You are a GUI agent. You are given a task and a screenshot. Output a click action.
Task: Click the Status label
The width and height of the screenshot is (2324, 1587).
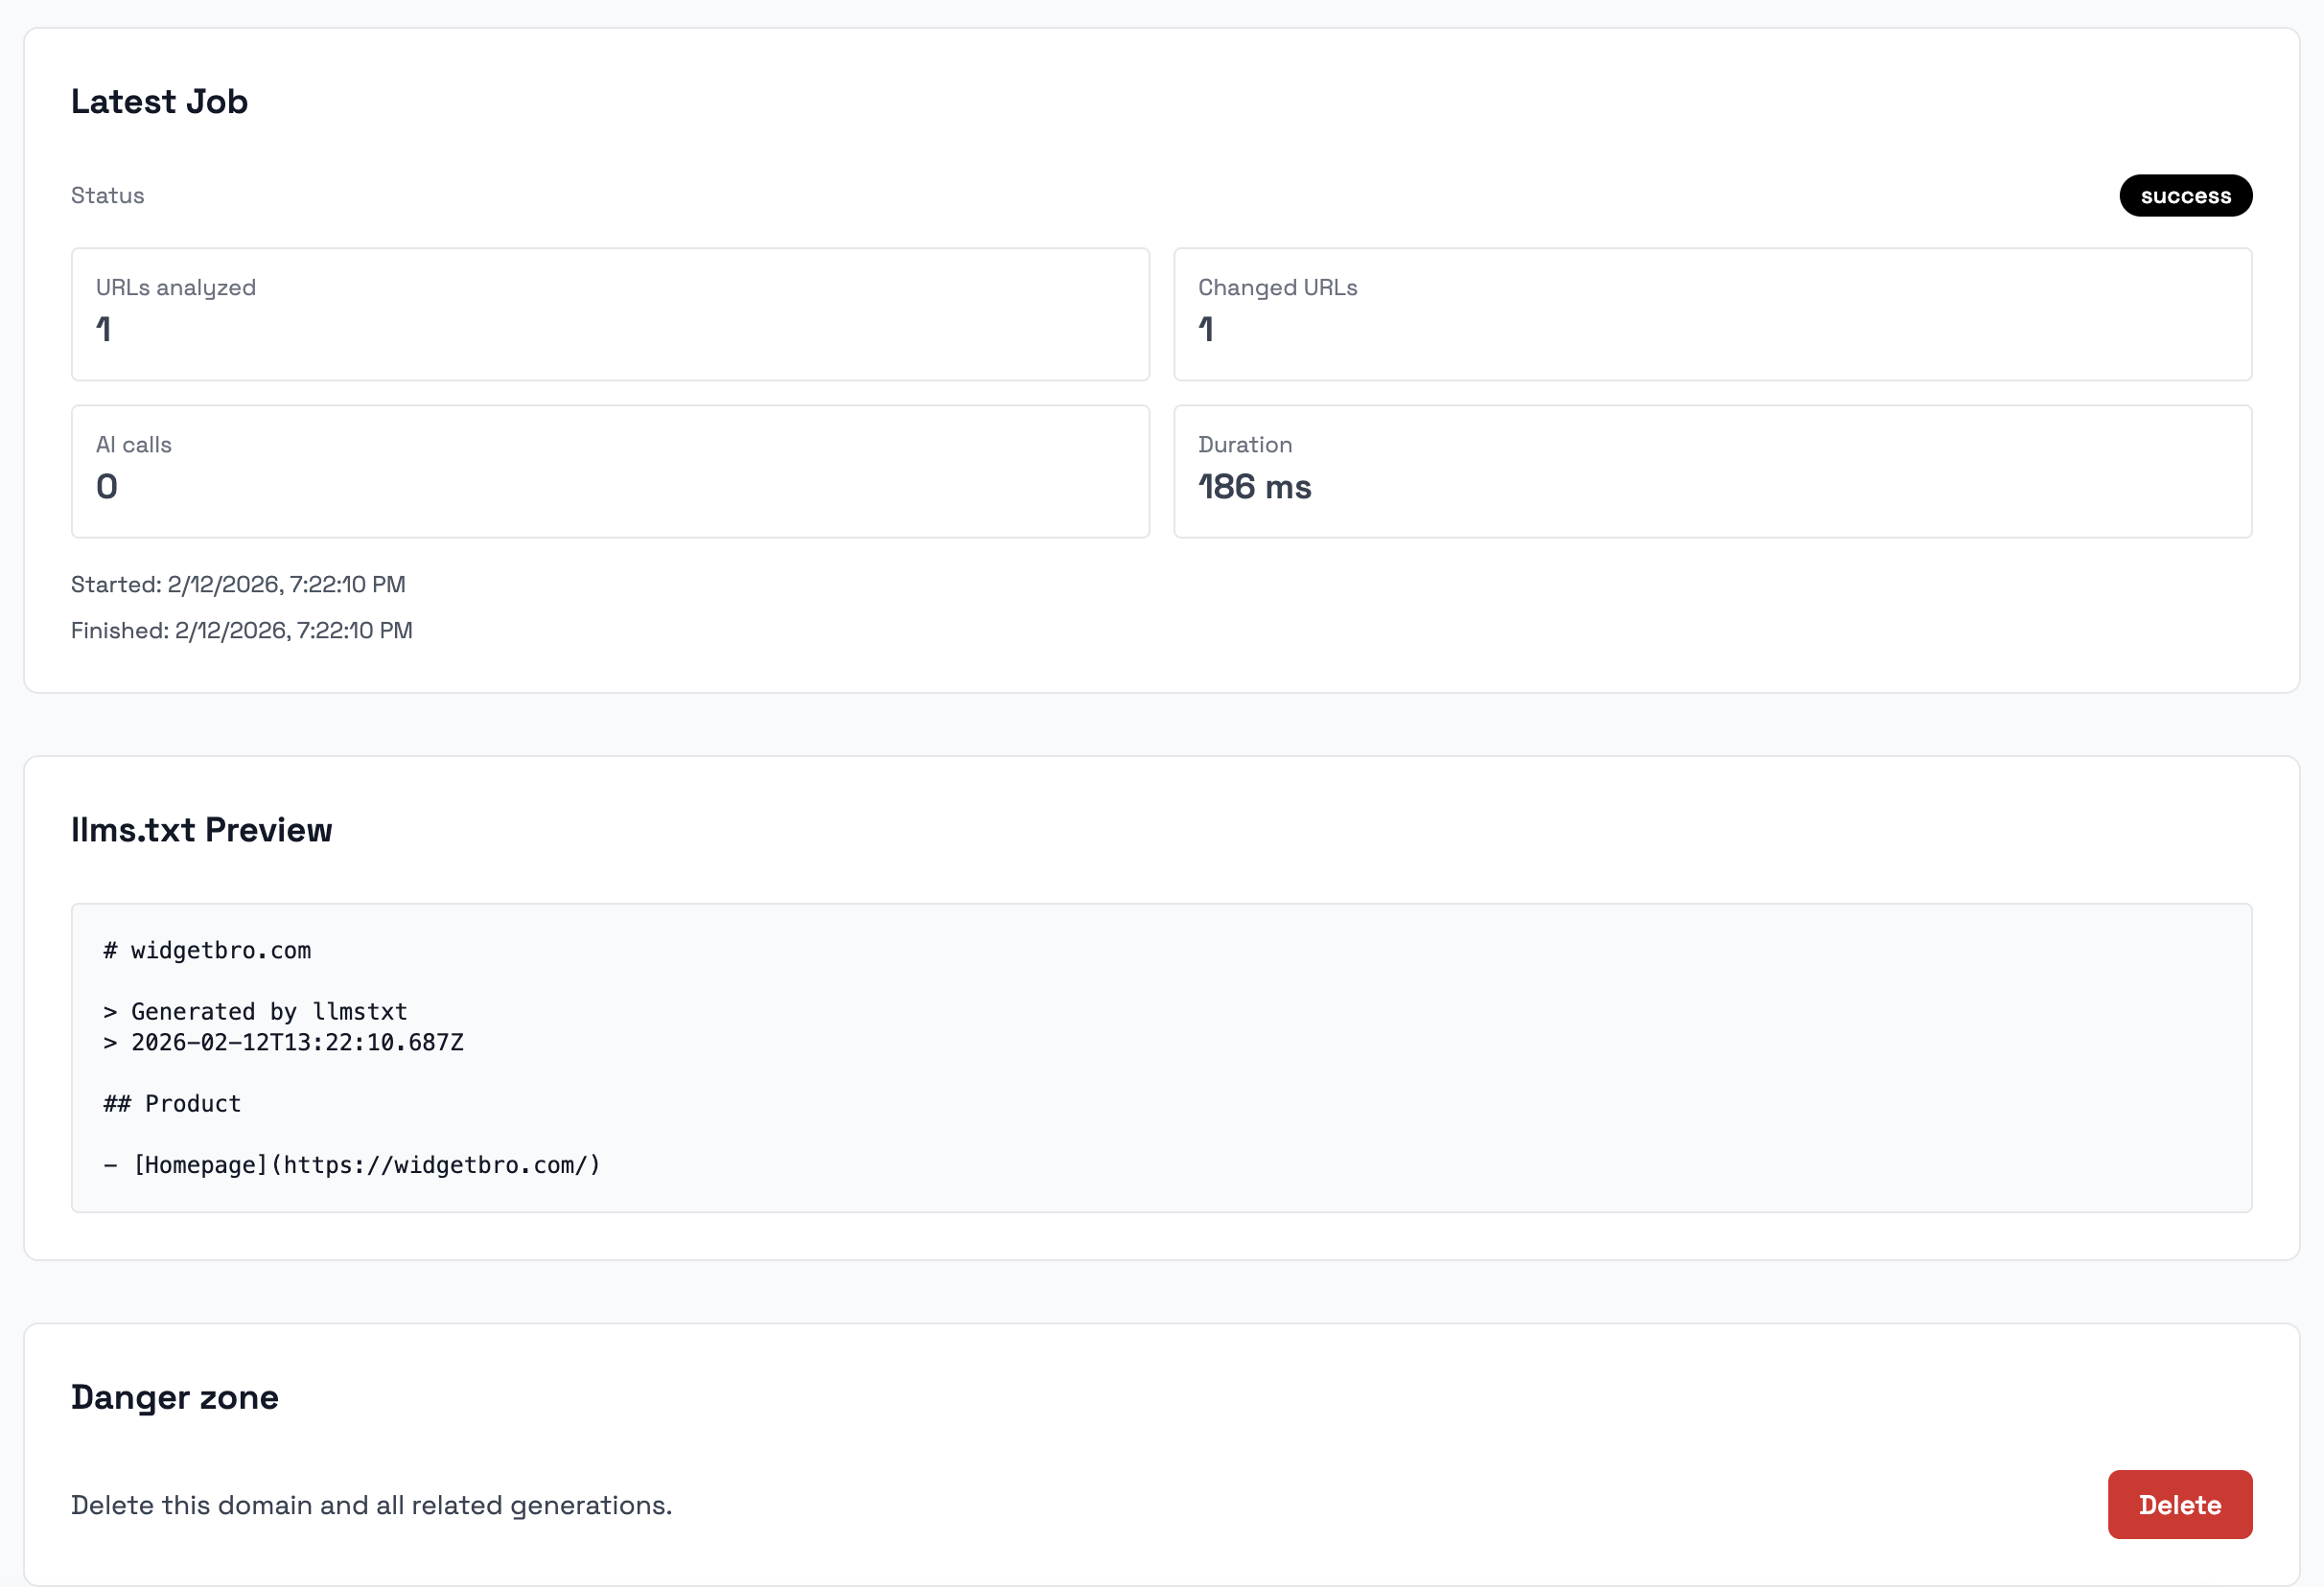pyautogui.click(x=107, y=195)
